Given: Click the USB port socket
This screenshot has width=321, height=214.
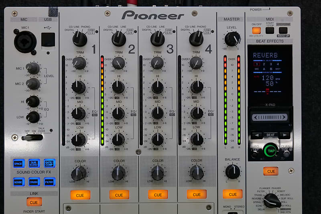Looking at the screenshot, I should (x=48, y=40).
